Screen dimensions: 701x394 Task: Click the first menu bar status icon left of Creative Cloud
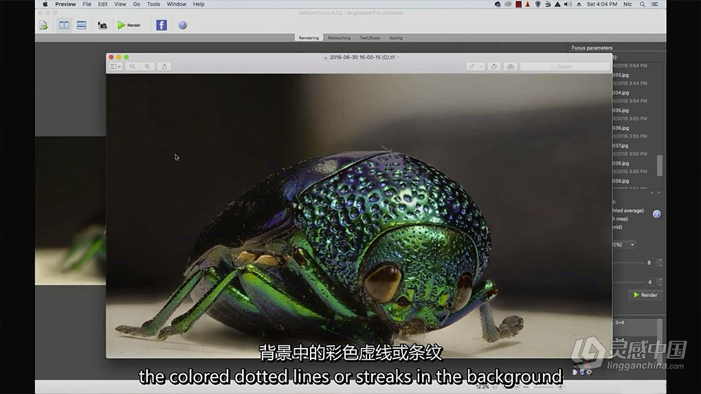coord(498,4)
